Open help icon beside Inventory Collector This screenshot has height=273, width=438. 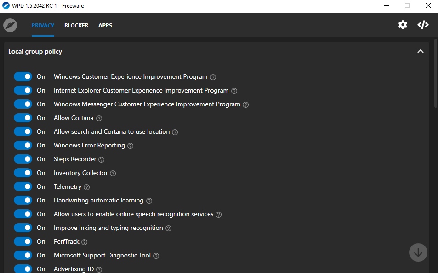pos(113,173)
